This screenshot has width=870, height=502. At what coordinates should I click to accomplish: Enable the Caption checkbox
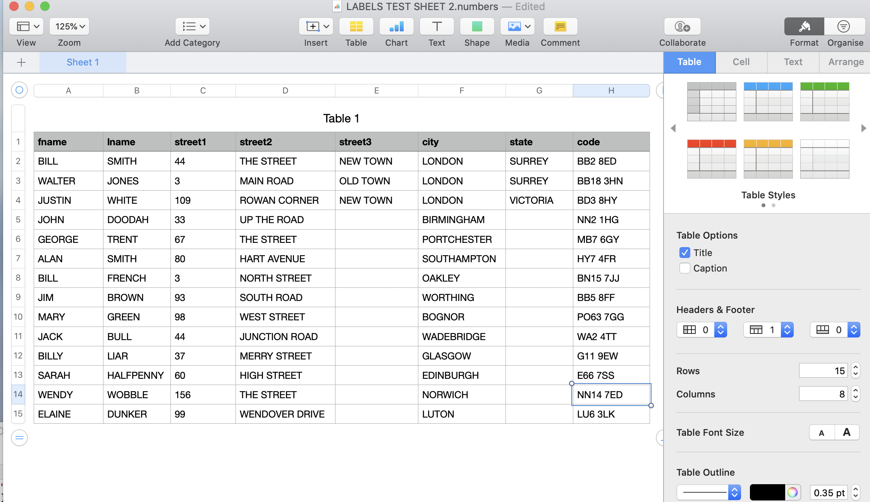(x=684, y=268)
